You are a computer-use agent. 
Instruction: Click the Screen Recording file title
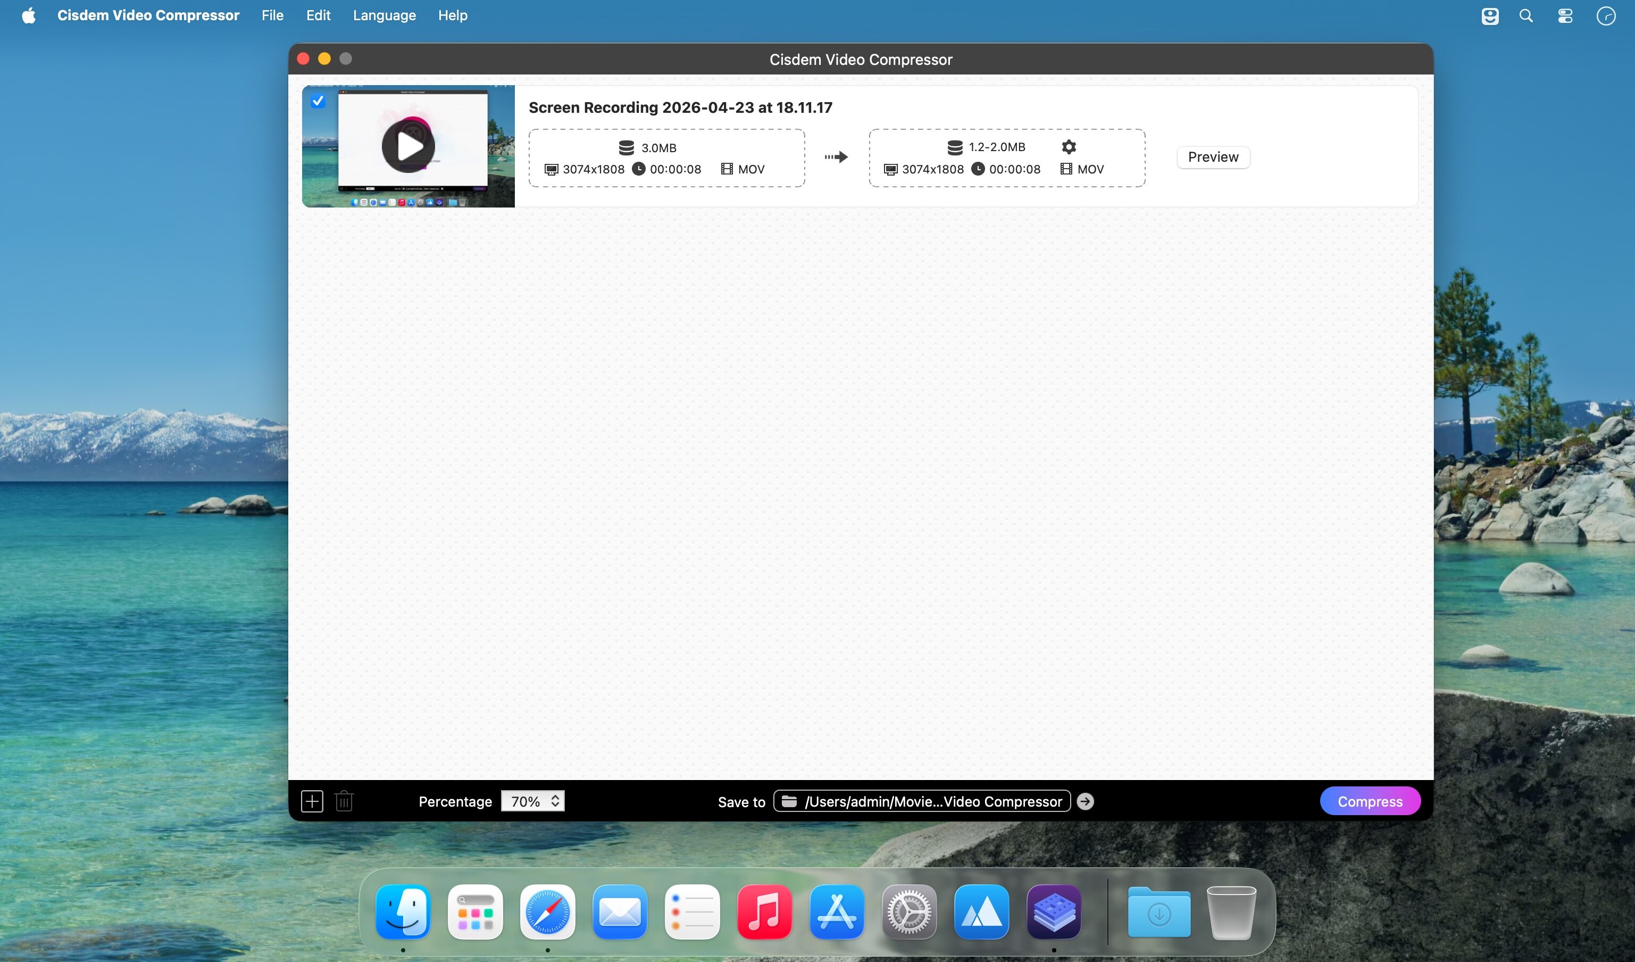coord(680,108)
